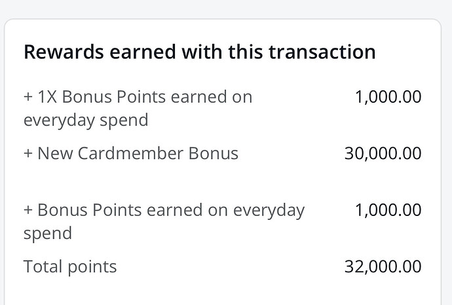Click the "Rewards earned with this transaction" heading
The height and width of the screenshot is (305, 452).
pyautogui.click(x=199, y=52)
